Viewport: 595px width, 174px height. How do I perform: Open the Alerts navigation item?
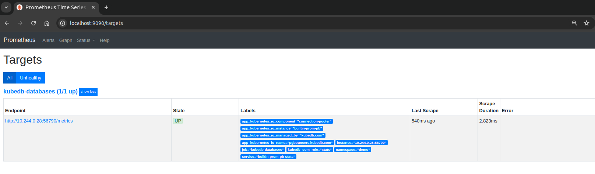coord(48,40)
